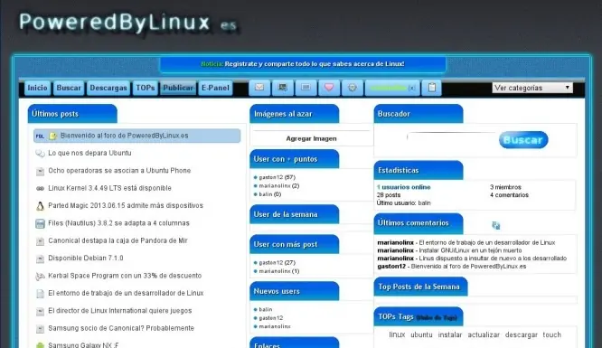Open Buscar in the navigation bar
The height and width of the screenshot is (348, 602).
(69, 88)
